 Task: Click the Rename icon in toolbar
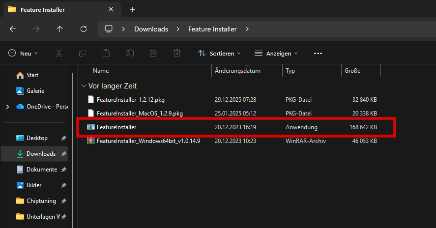click(x=130, y=53)
